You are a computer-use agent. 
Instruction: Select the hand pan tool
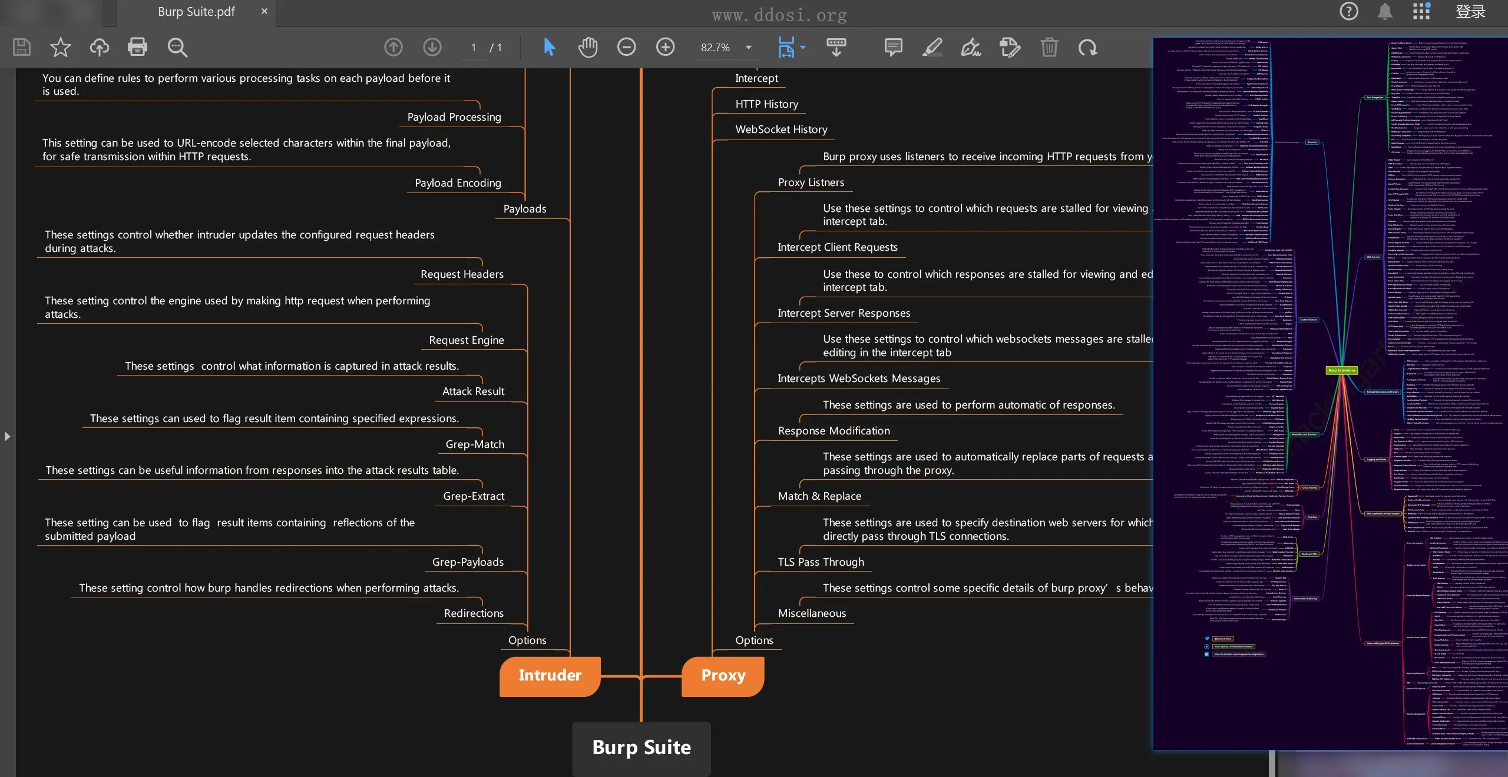587,47
